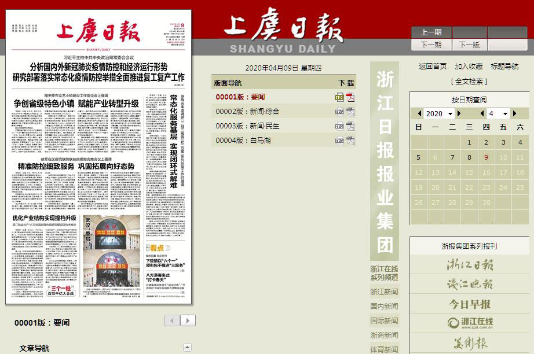Open the year 2020 dropdown

(x=440, y=114)
